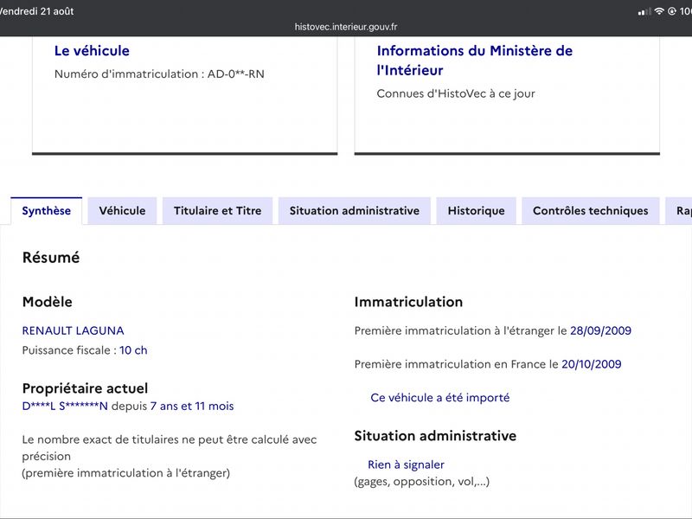Click the 'Propriétaire actuel' heading
692x519 pixels.
(x=85, y=388)
